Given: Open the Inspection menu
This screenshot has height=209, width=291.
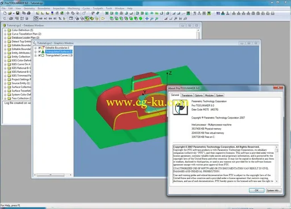Looking at the screenshot, I should tap(59, 9).
